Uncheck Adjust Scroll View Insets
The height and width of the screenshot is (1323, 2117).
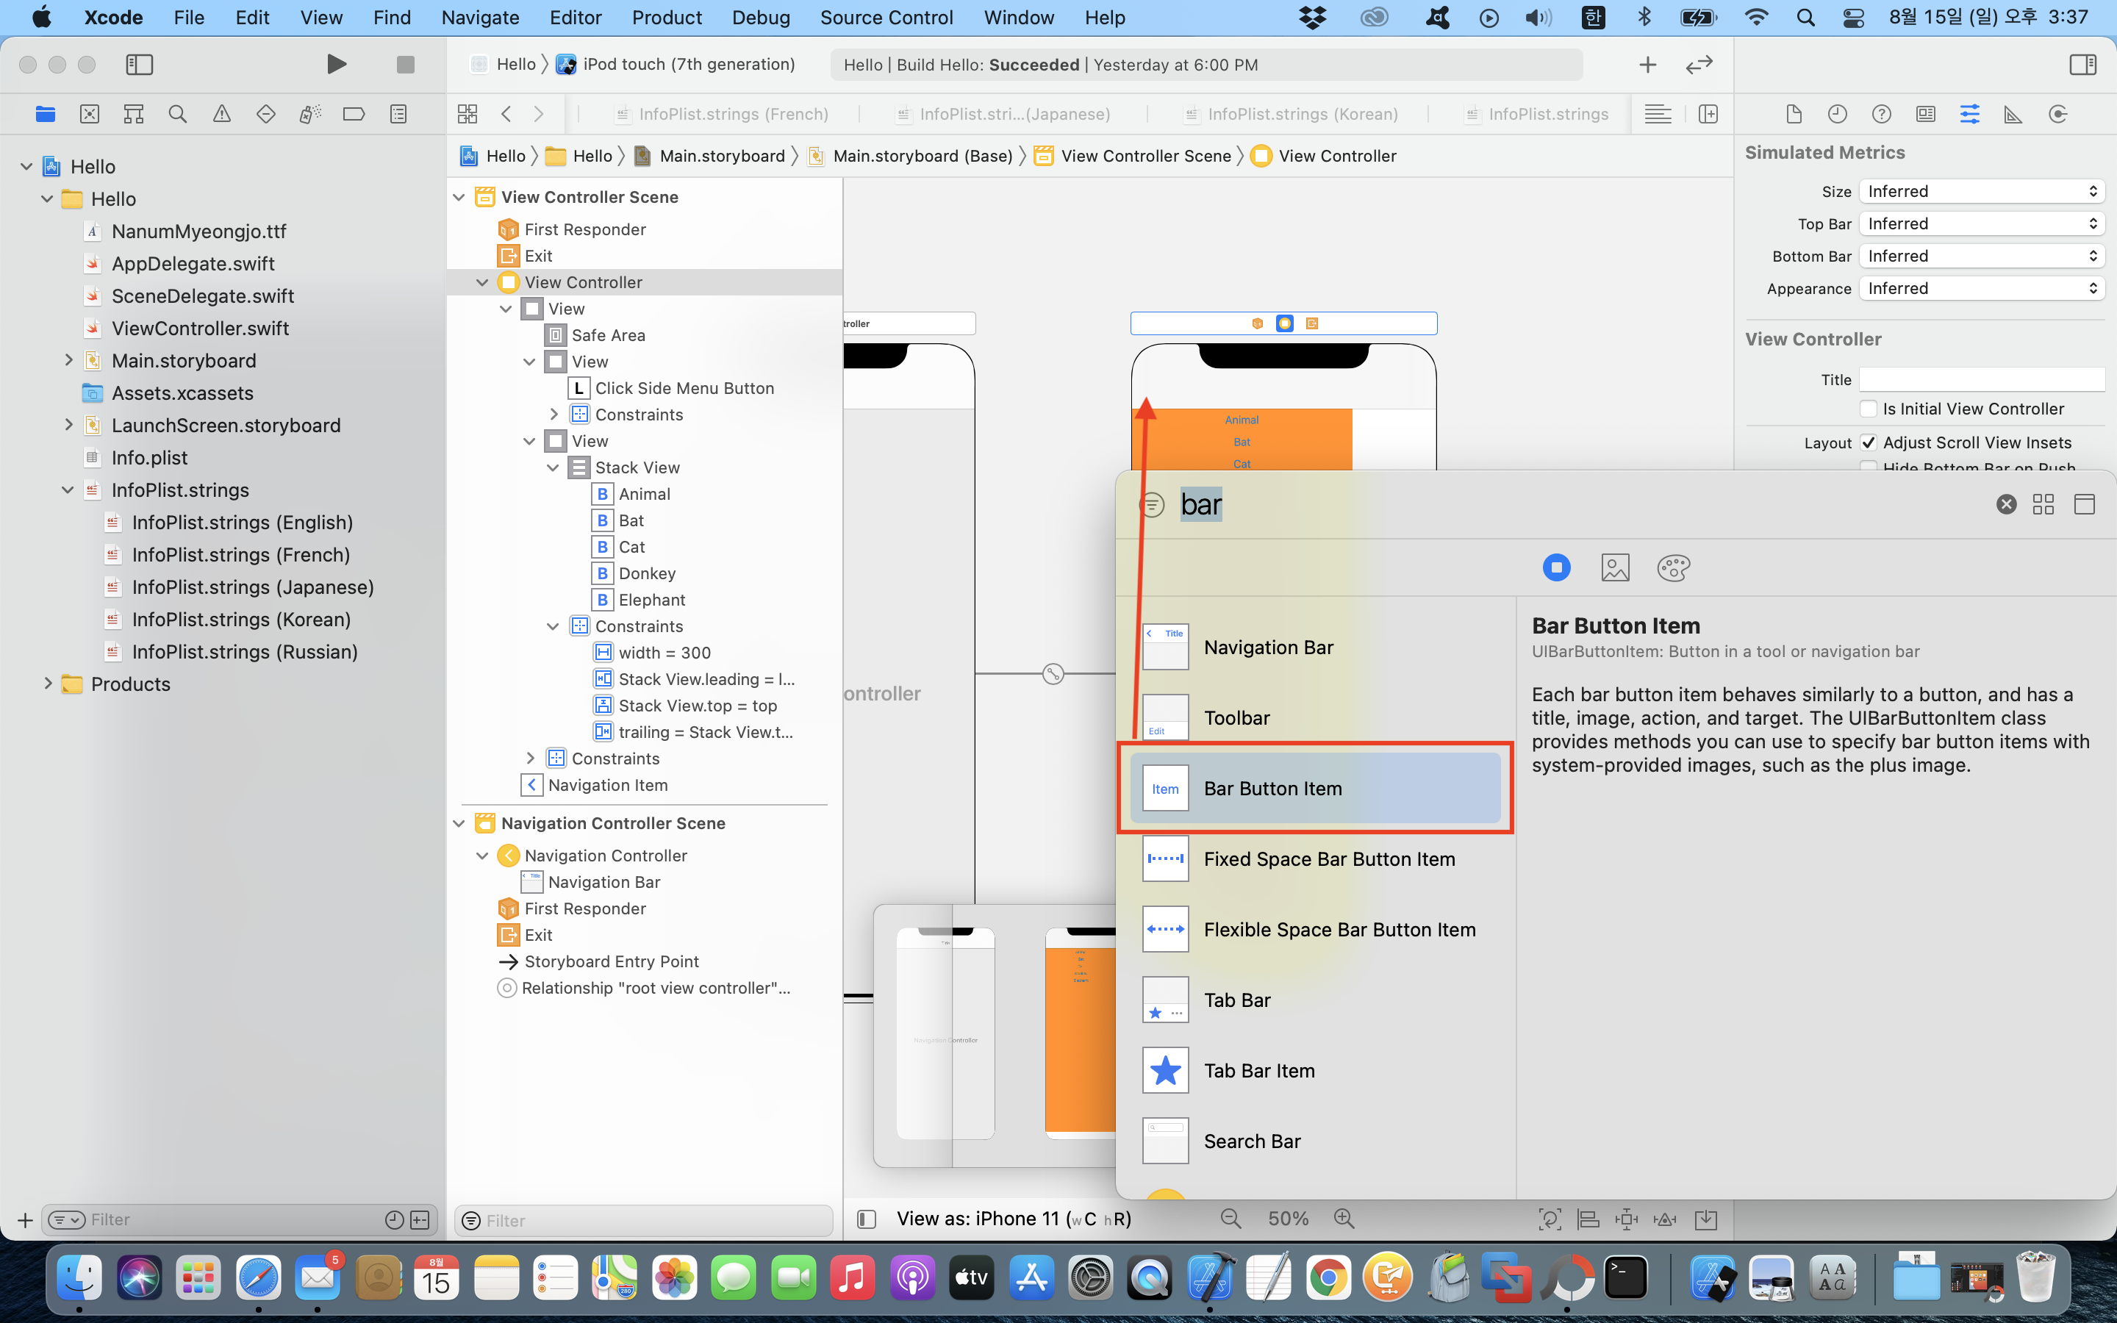pyautogui.click(x=1869, y=442)
